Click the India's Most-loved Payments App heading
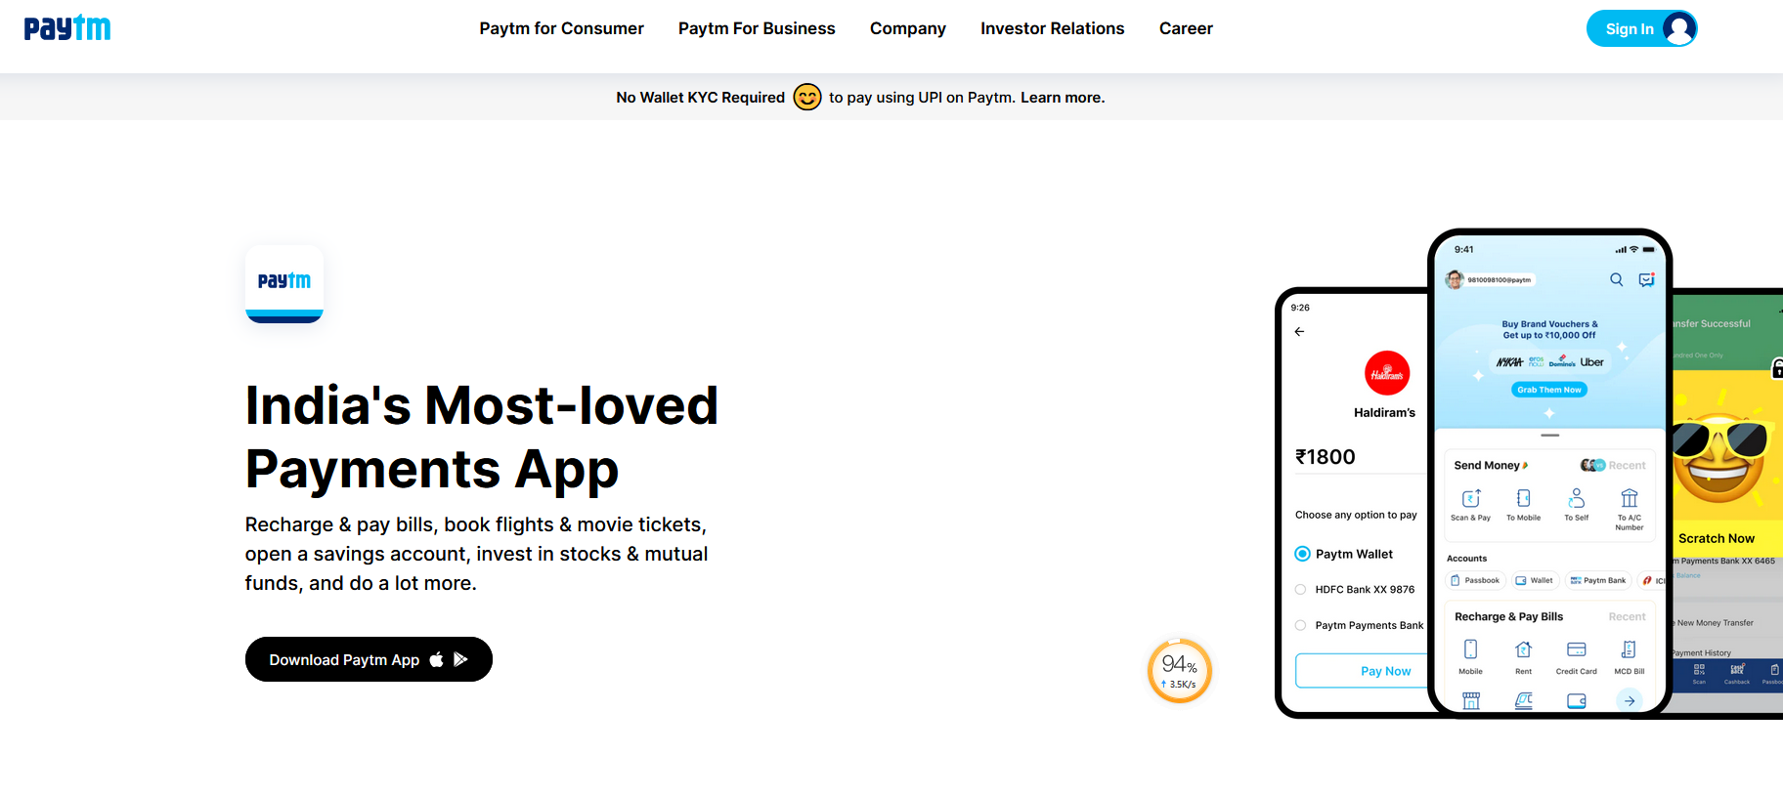This screenshot has height=794, width=1783. click(482, 437)
